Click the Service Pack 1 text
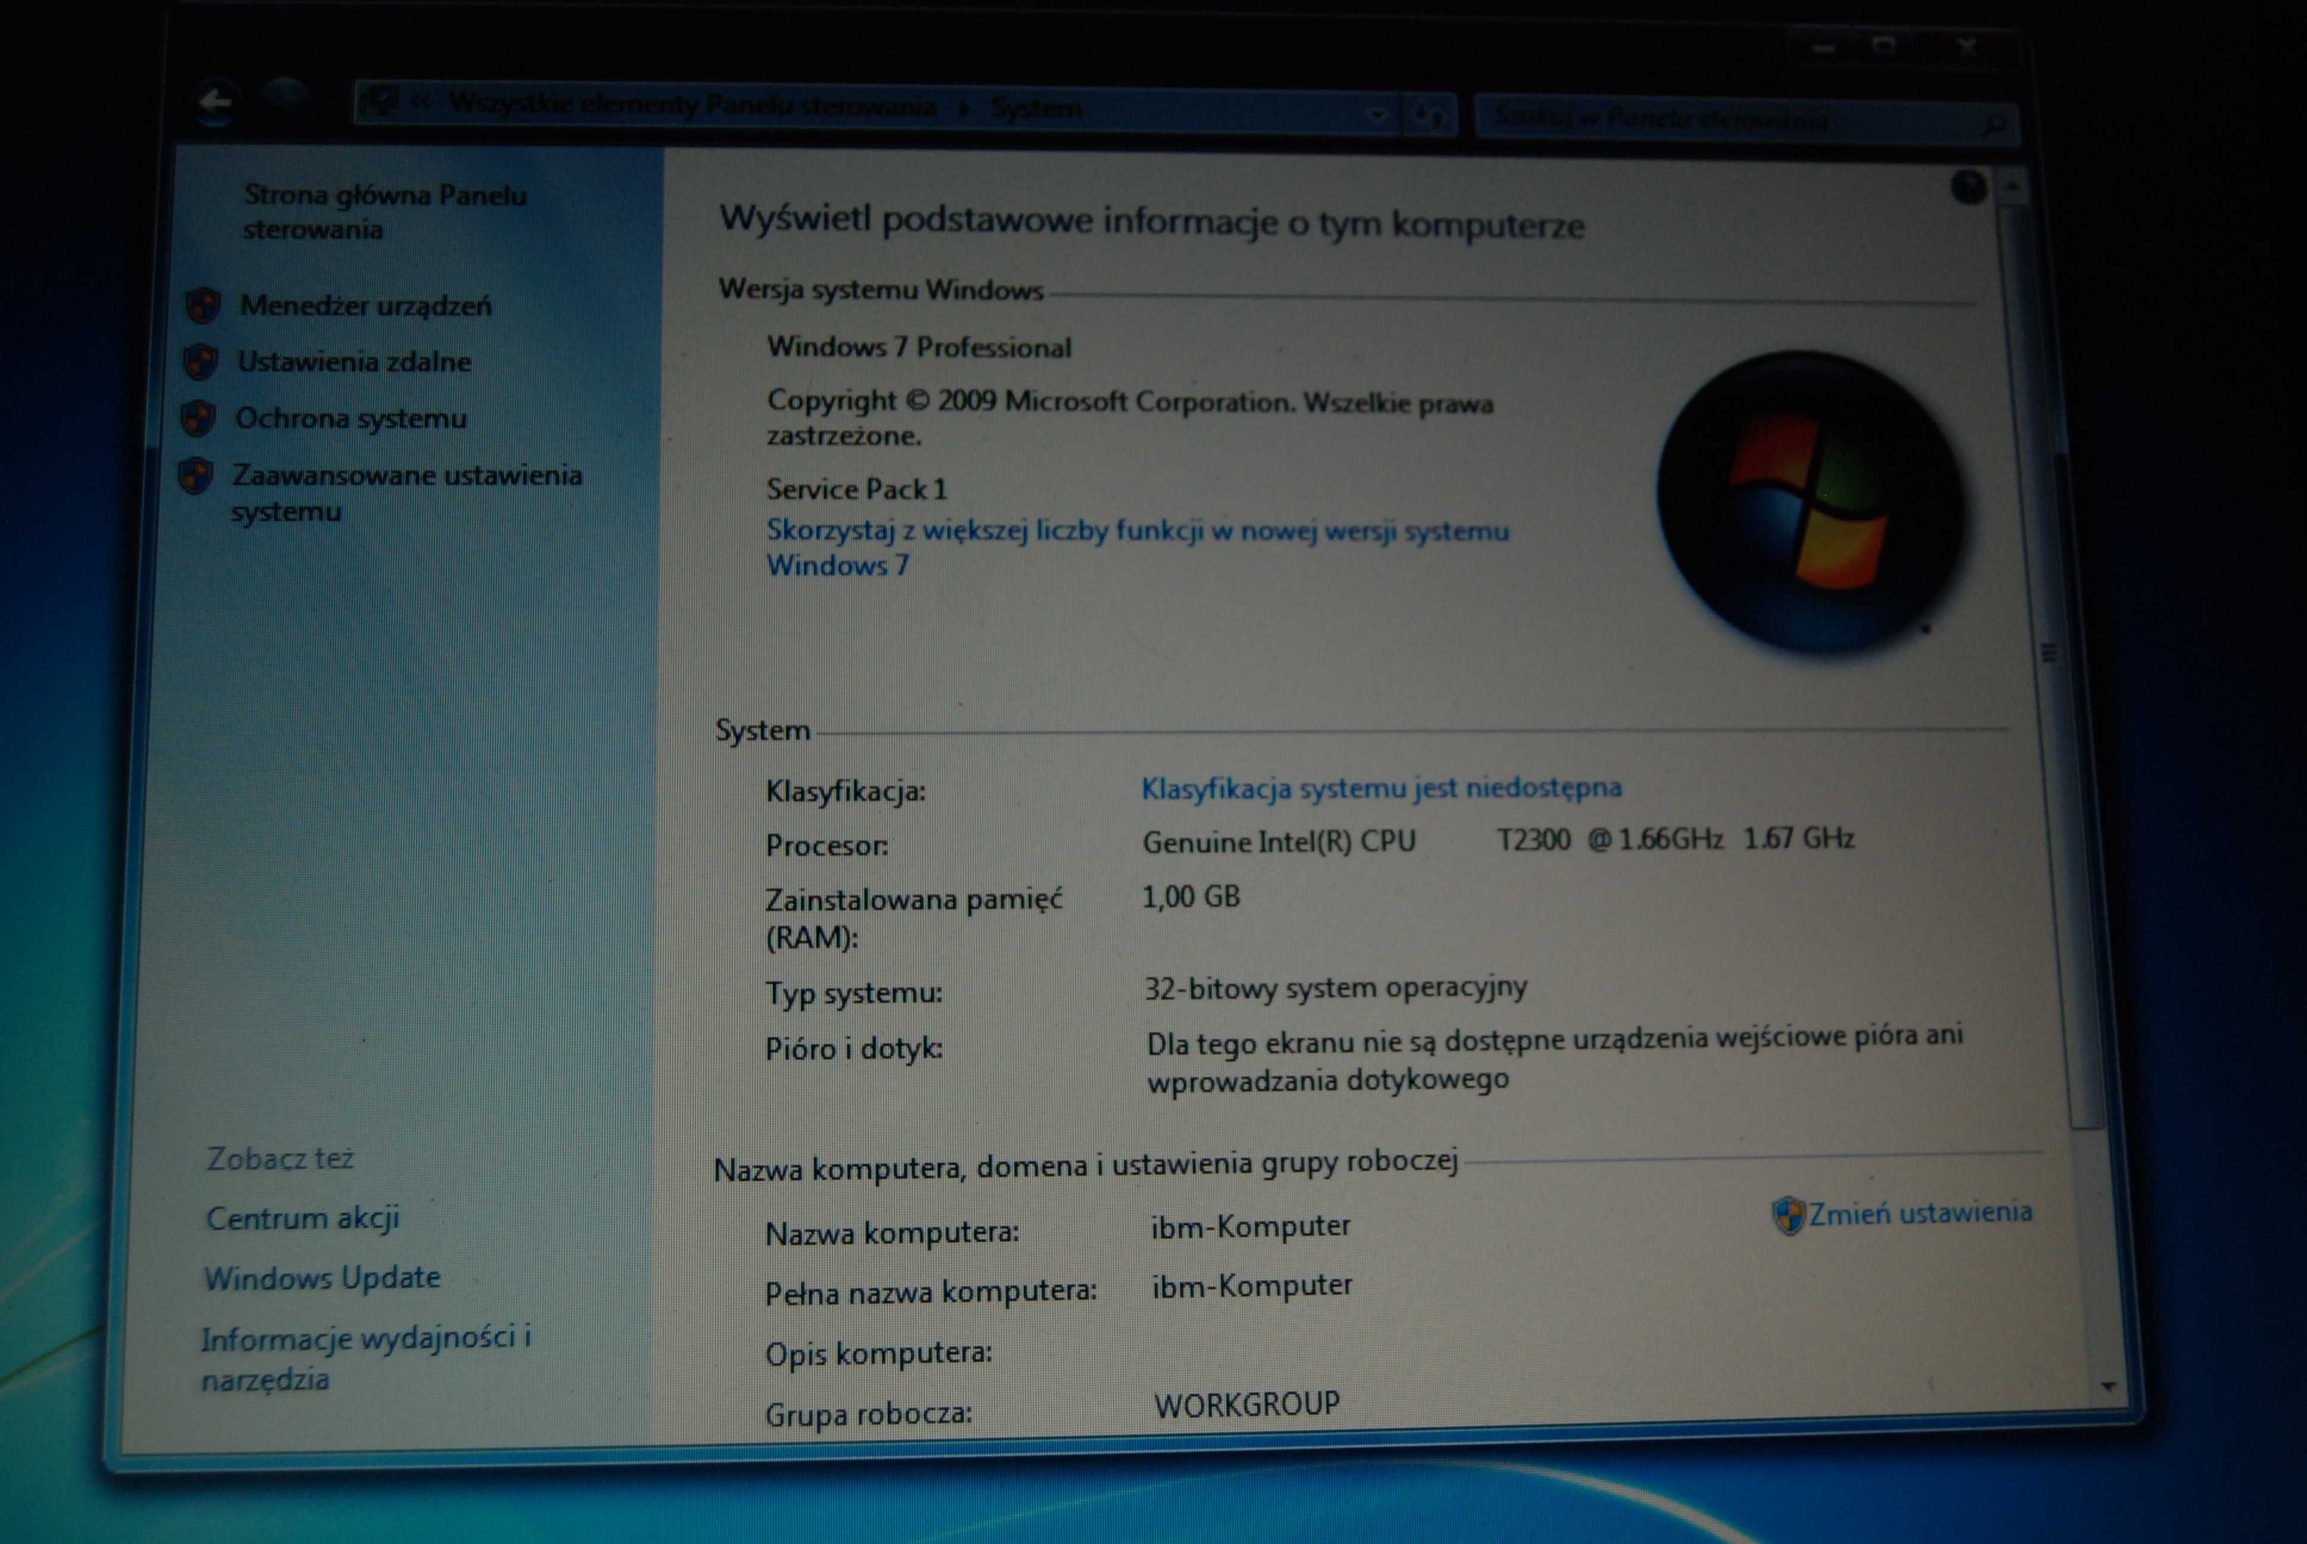 click(857, 488)
